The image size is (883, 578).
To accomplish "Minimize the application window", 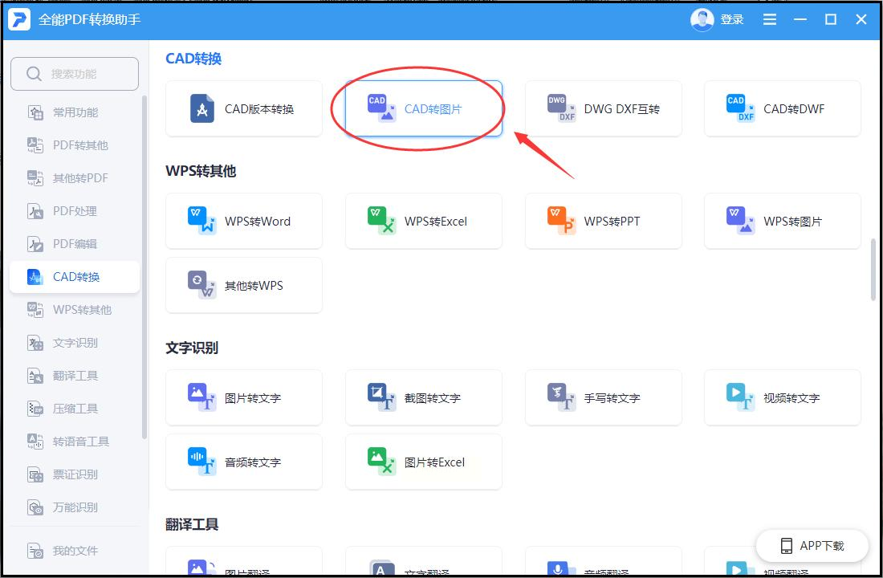I will (800, 20).
